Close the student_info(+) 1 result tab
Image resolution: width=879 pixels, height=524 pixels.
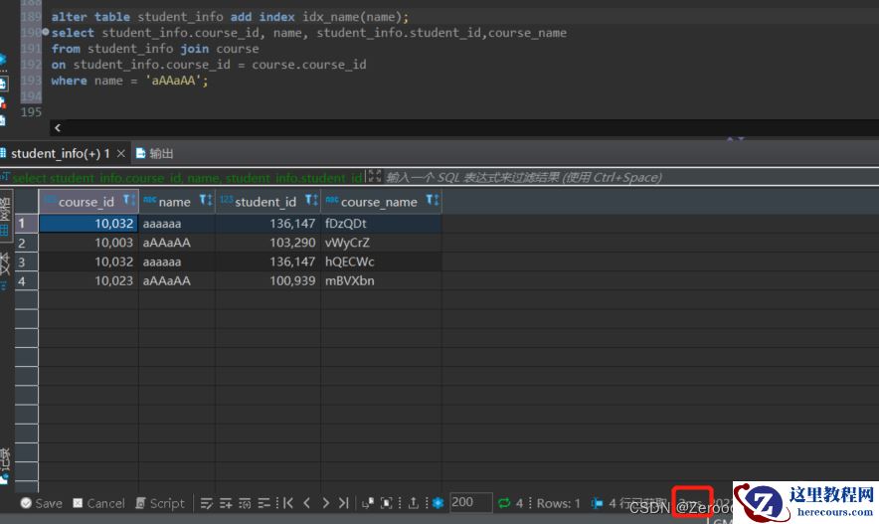[121, 153]
